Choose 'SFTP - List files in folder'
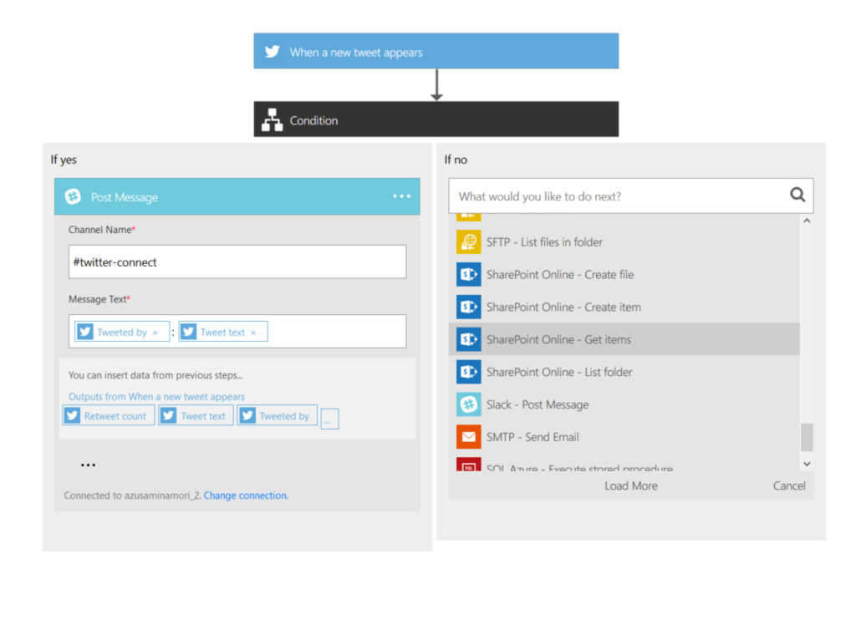The width and height of the screenshot is (856, 635). (624, 241)
